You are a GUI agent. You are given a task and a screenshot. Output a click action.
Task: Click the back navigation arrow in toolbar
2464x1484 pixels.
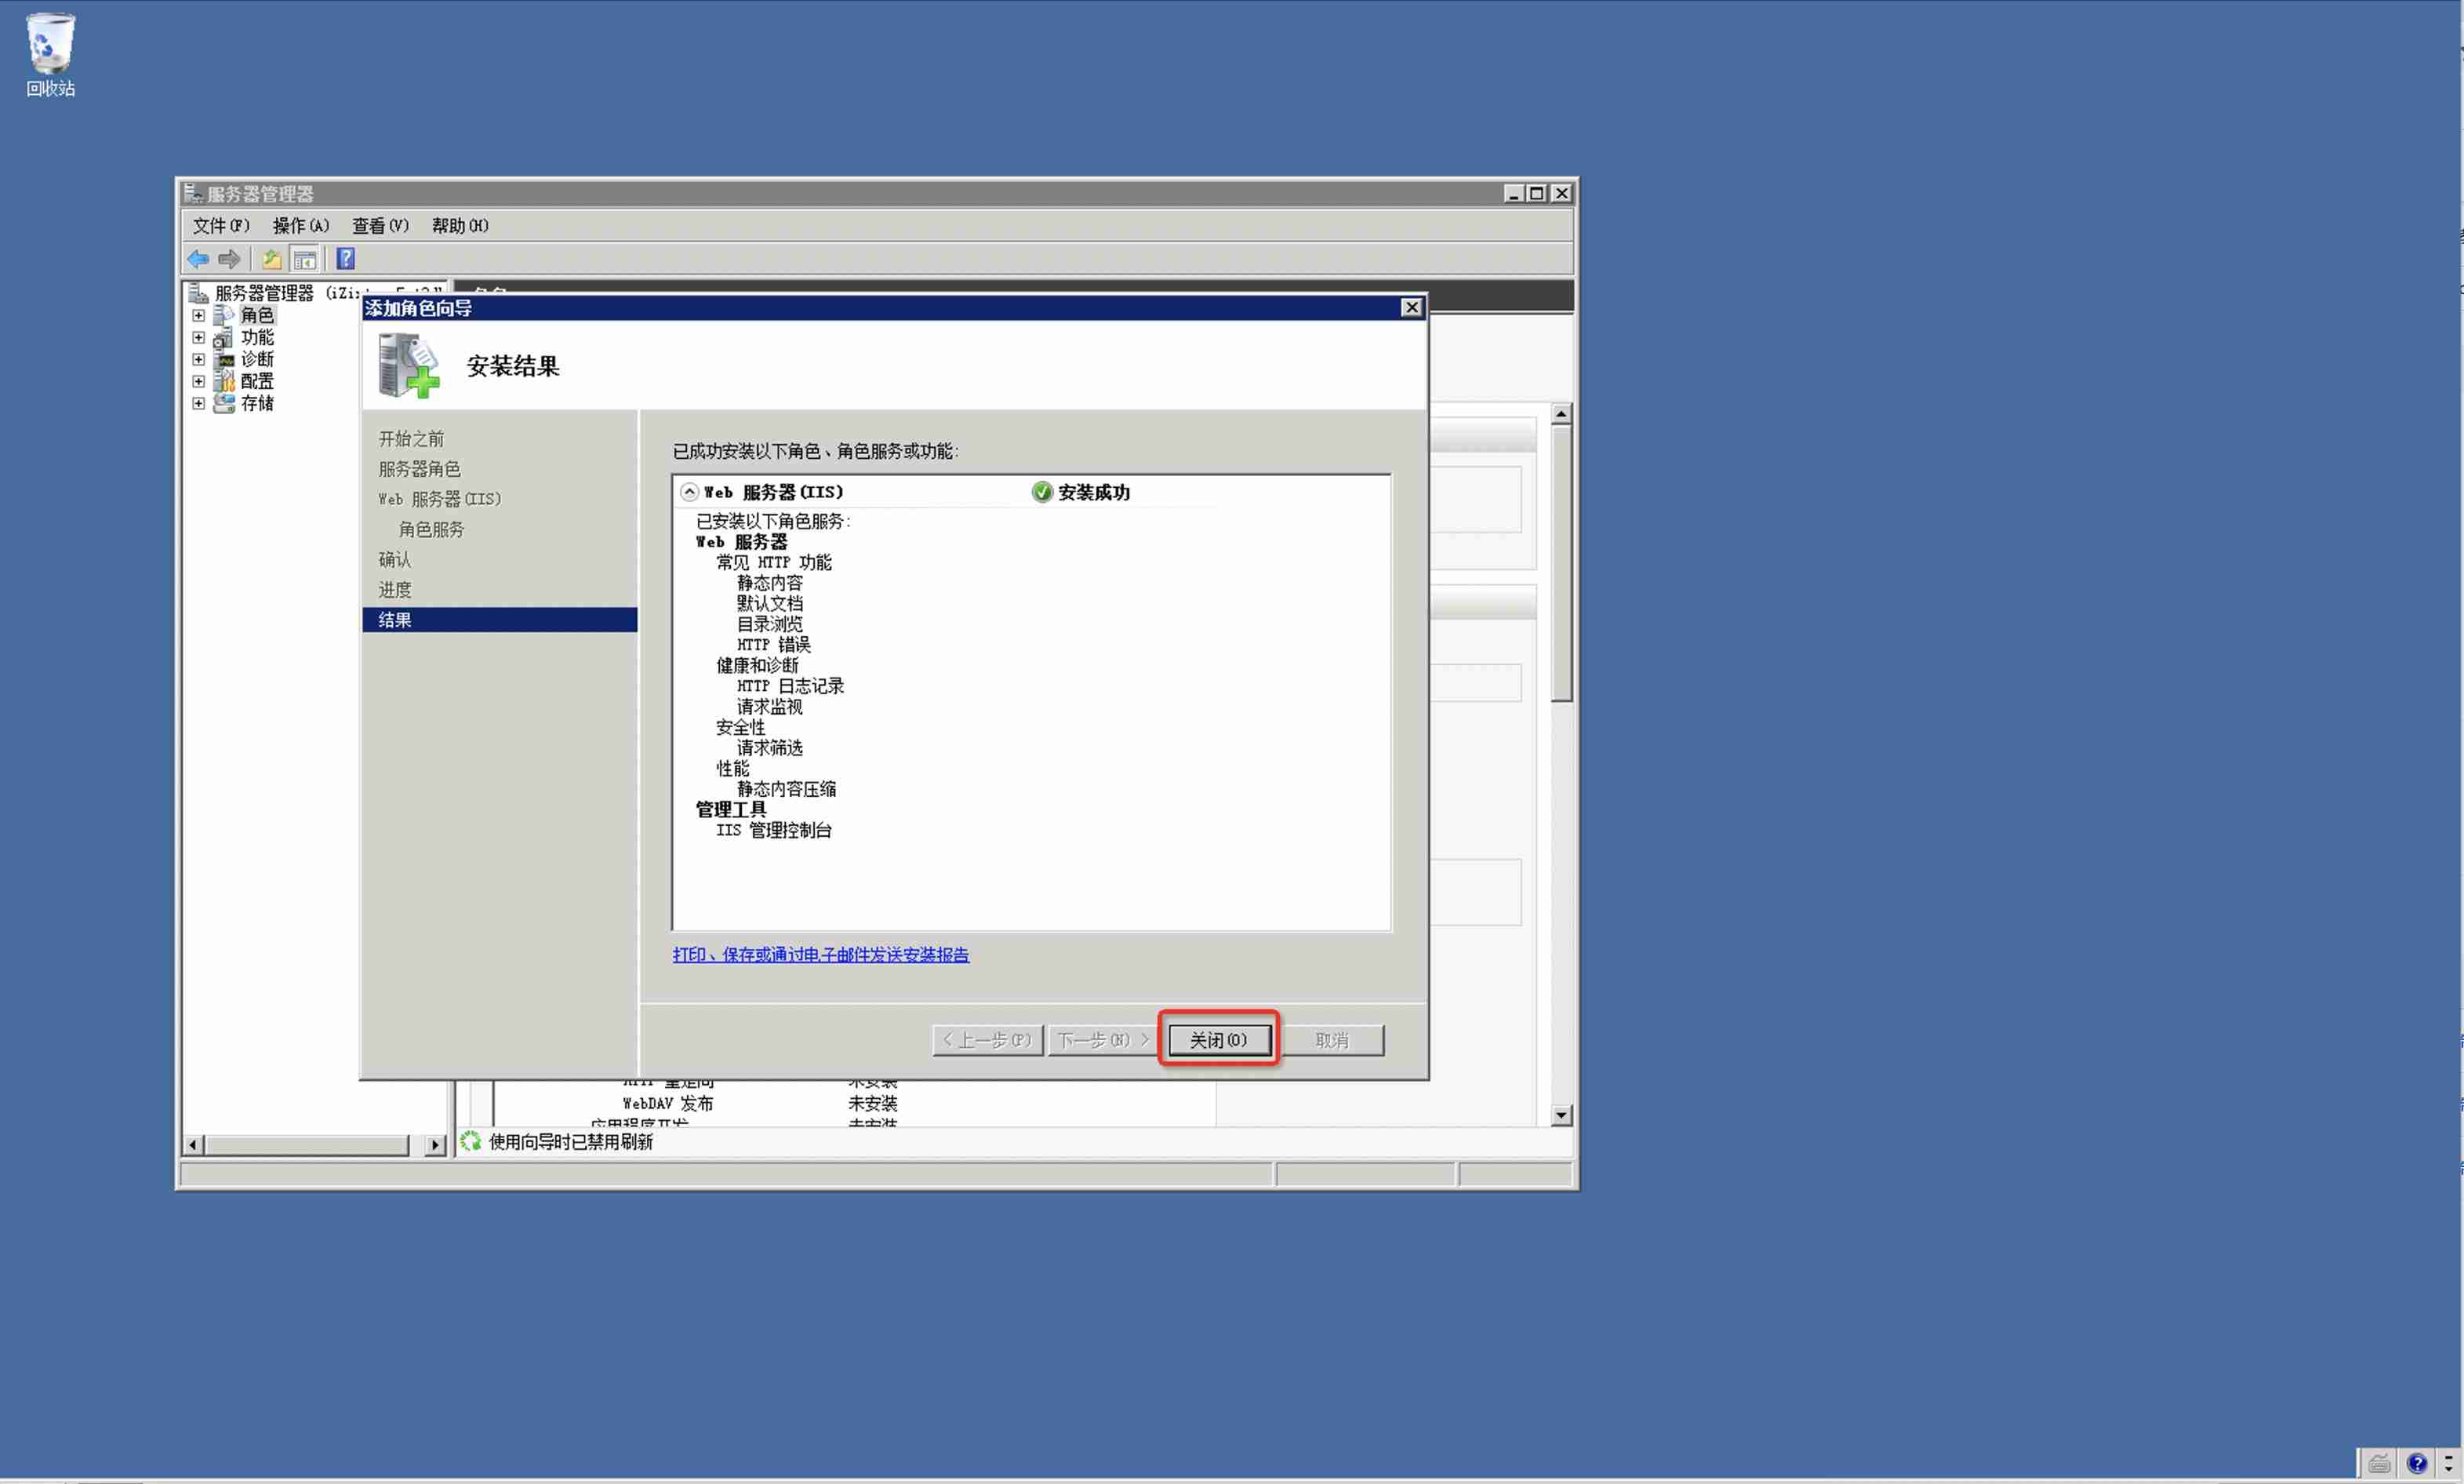click(x=198, y=259)
